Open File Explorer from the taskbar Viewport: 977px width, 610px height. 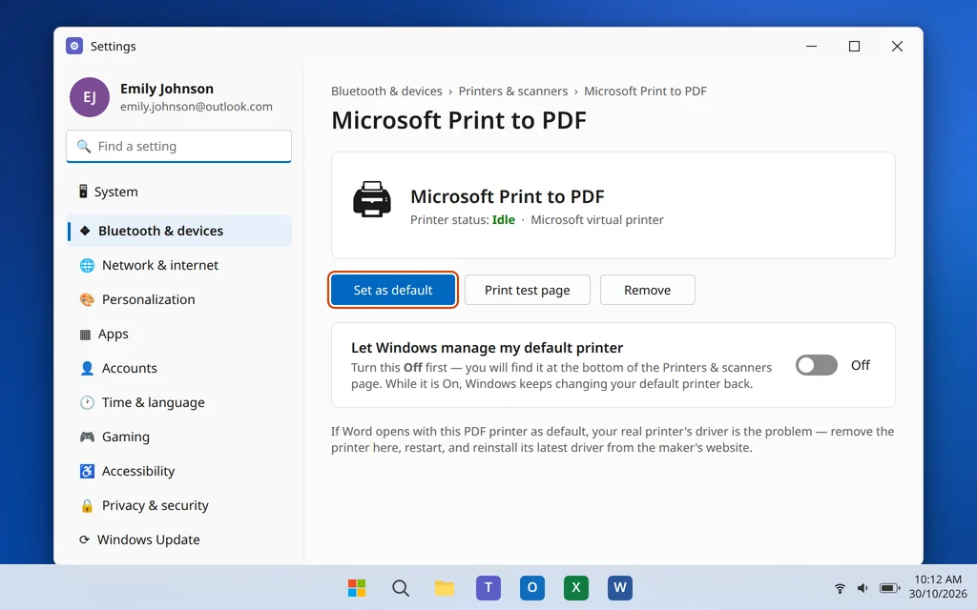(445, 587)
